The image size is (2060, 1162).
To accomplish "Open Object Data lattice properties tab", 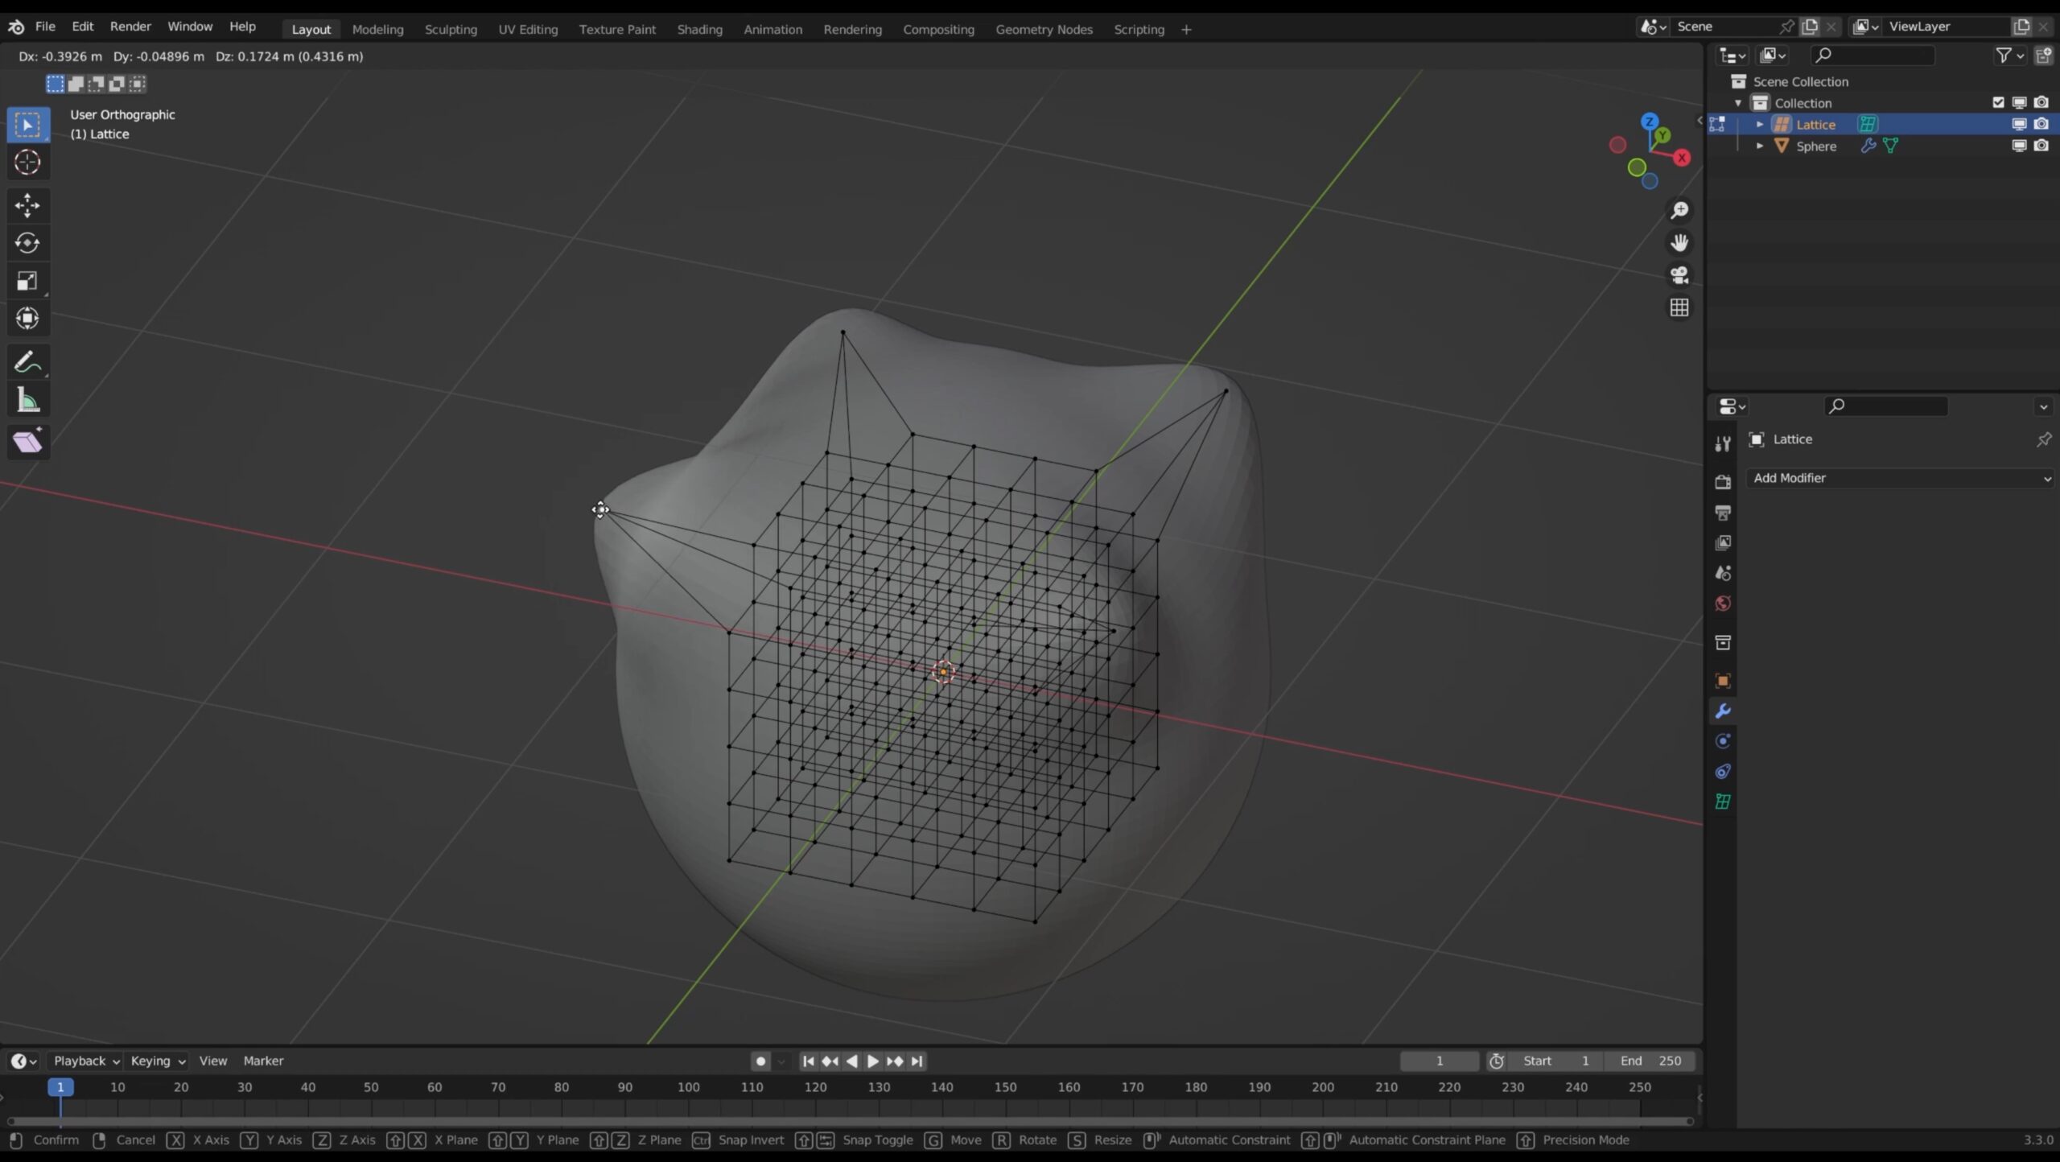I will pos(1723,801).
